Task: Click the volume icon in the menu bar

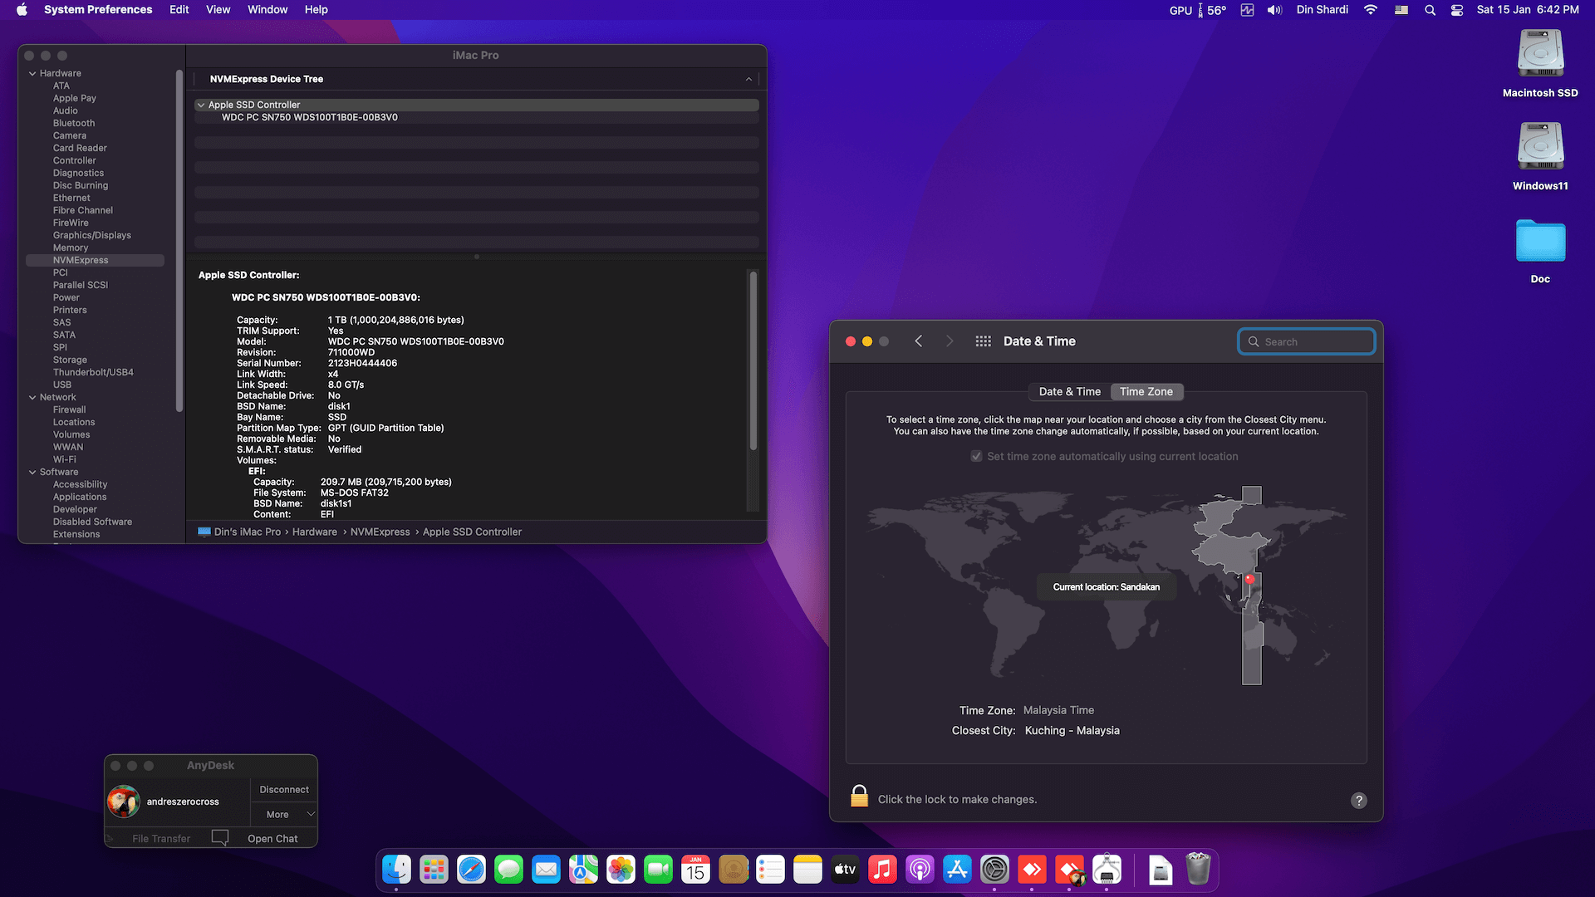Action: 1274,10
